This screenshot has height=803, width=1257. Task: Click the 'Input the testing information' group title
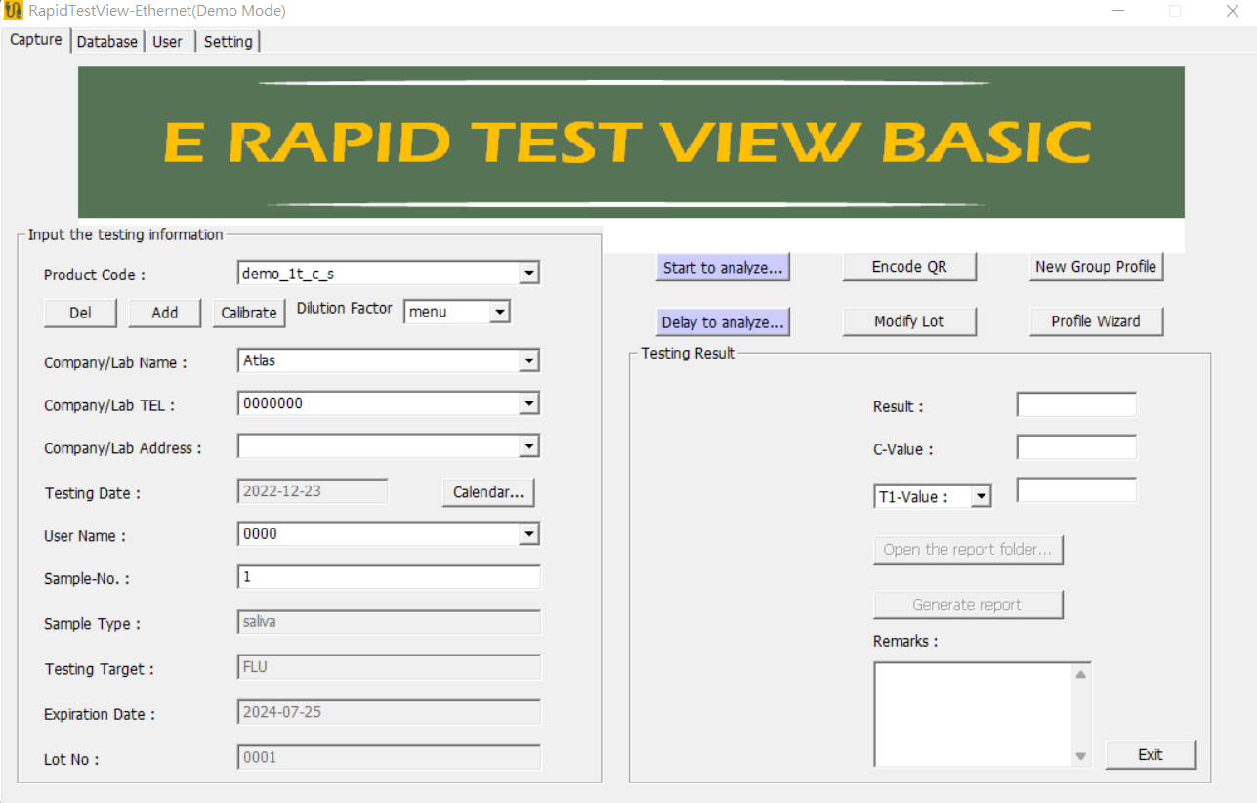[126, 234]
